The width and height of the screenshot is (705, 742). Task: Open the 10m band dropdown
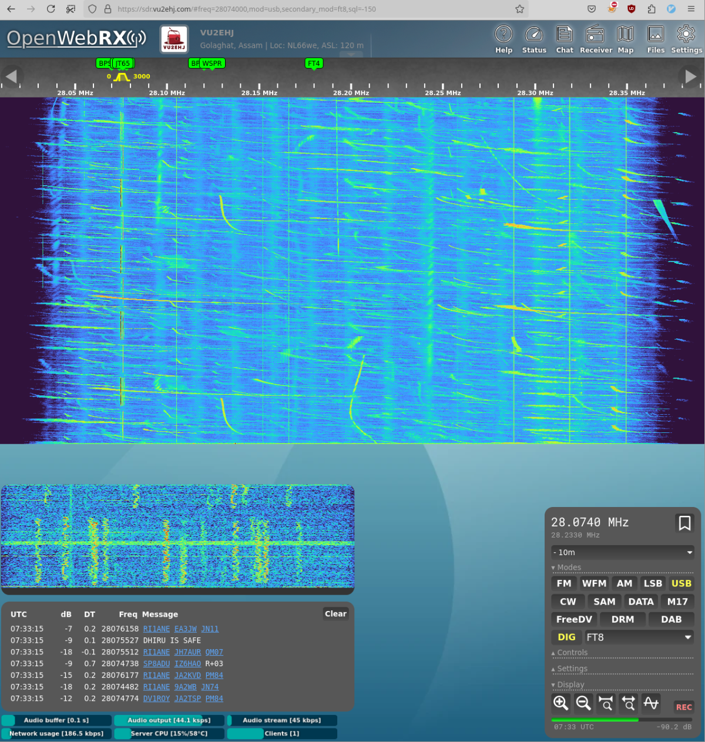(622, 552)
